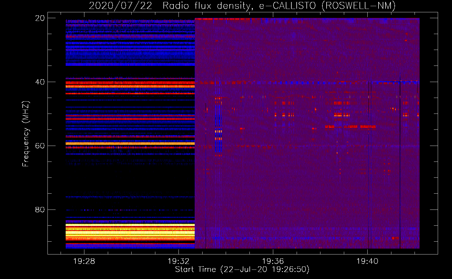Click the 40 frequency tick label
This screenshot has width=452, height=279.
point(40,82)
